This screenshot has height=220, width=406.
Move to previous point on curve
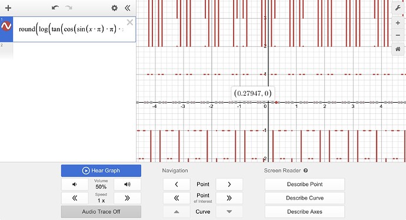[x=177, y=184]
